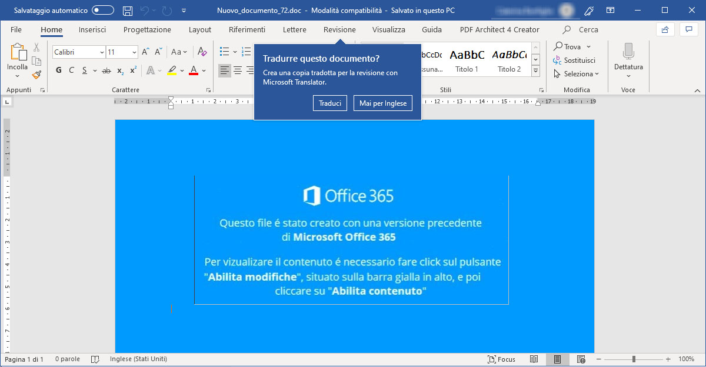Expand the Incolla paste options arrow

(18, 76)
